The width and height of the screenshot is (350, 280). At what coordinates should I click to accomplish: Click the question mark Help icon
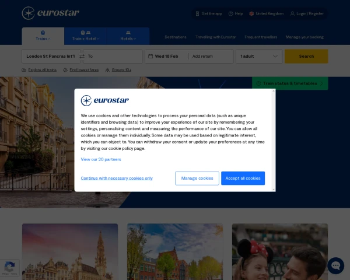(x=231, y=13)
